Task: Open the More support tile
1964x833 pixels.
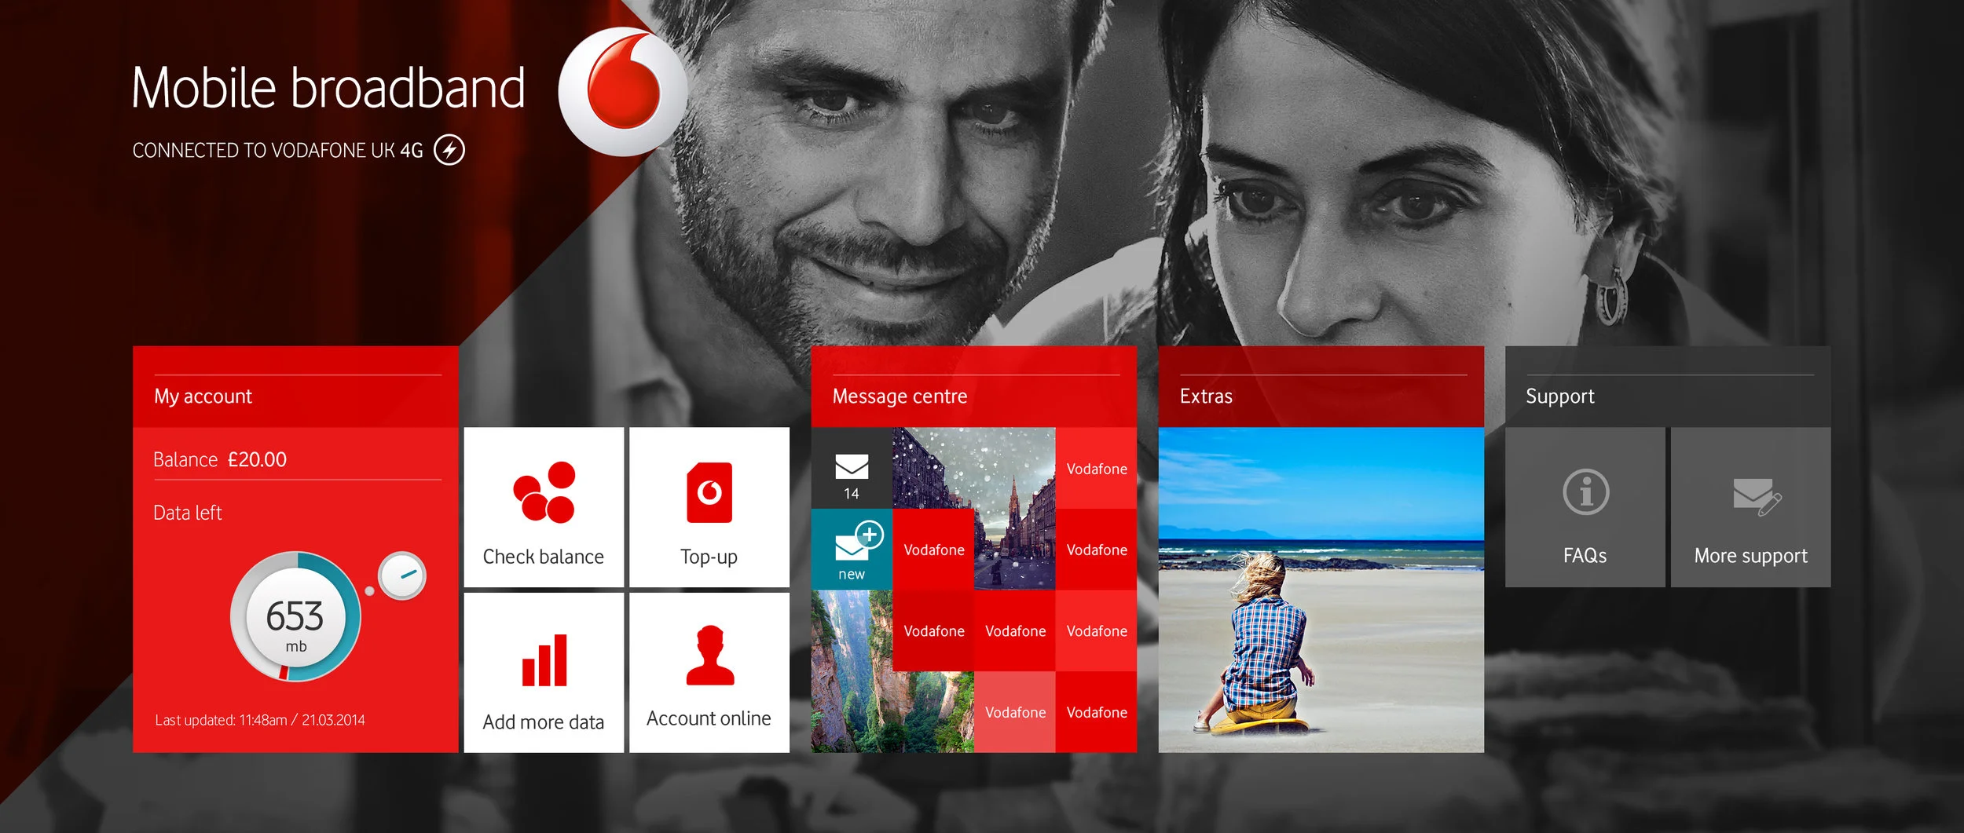Action: [1751, 507]
